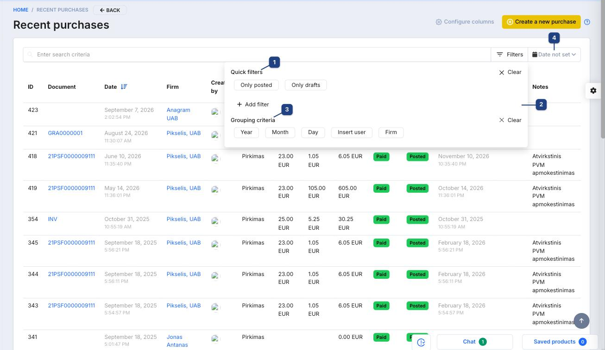605x350 pixels.
Task: Focus the Enter search criteria field
Action: [x=257, y=55]
